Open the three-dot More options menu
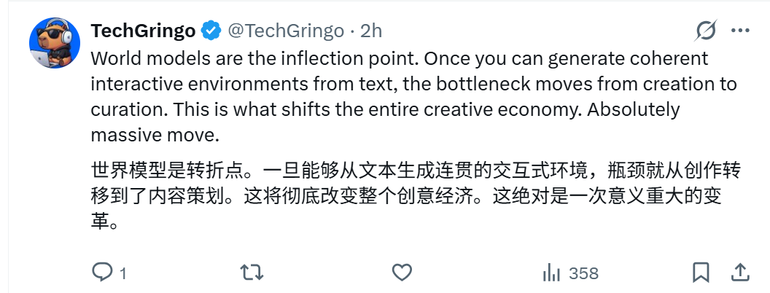This screenshot has width=770, height=293. point(739,31)
